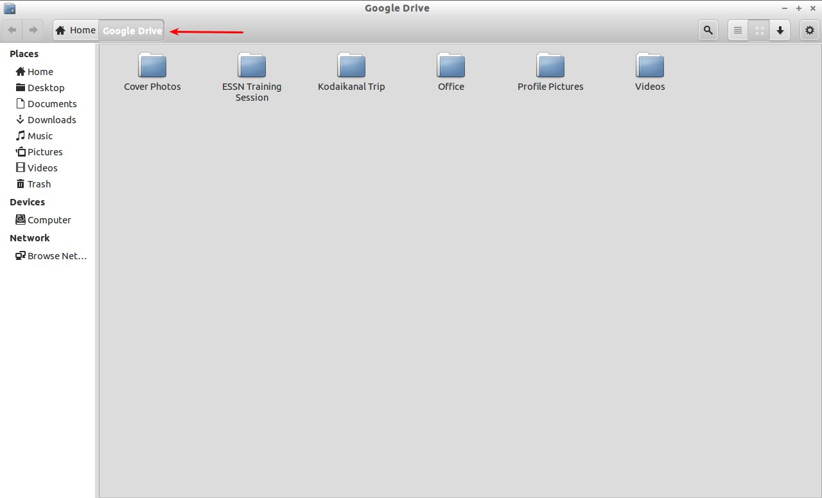This screenshot has height=498, width=822.
Task: Click the forward navigation arrow
Action: (x=33, y=30)
